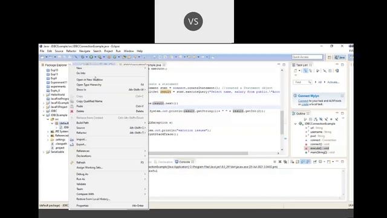Expand the Serializable project node

coord(44,152)
